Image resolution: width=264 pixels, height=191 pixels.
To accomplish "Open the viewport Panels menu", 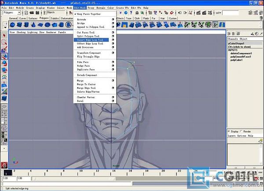I will [62, 32].
